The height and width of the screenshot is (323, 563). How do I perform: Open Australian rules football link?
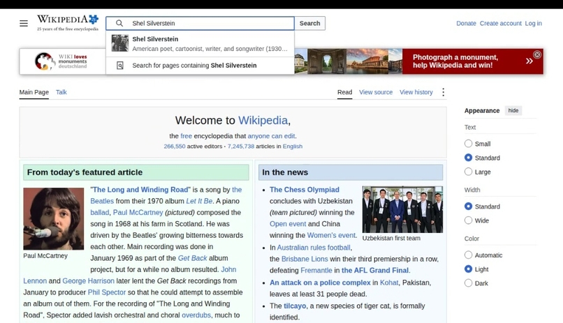pos(314,248)
